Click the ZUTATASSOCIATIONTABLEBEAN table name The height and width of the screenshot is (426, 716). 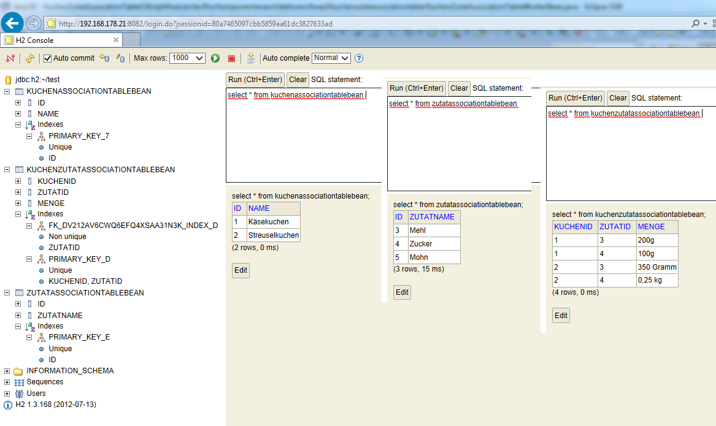click(85, 293)
